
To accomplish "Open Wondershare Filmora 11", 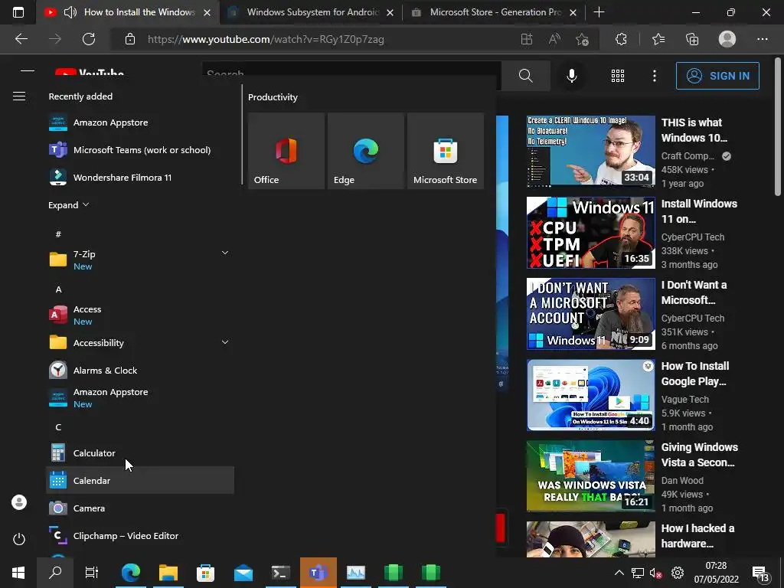I will (140, 178).
